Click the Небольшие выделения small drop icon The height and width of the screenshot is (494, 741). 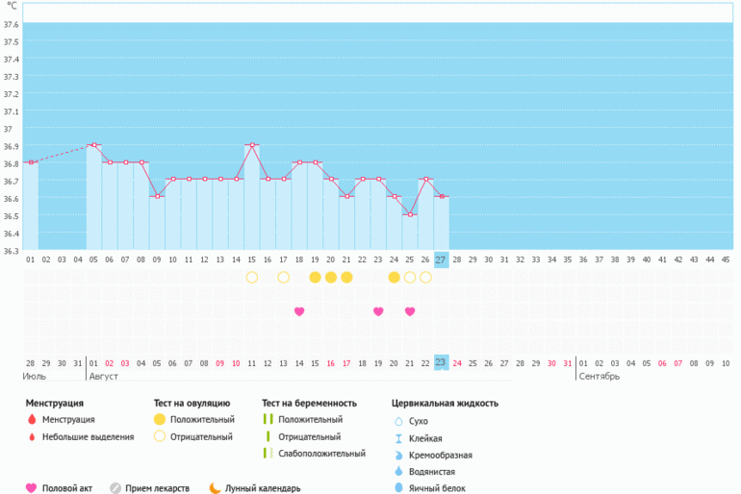click(32, 437)
